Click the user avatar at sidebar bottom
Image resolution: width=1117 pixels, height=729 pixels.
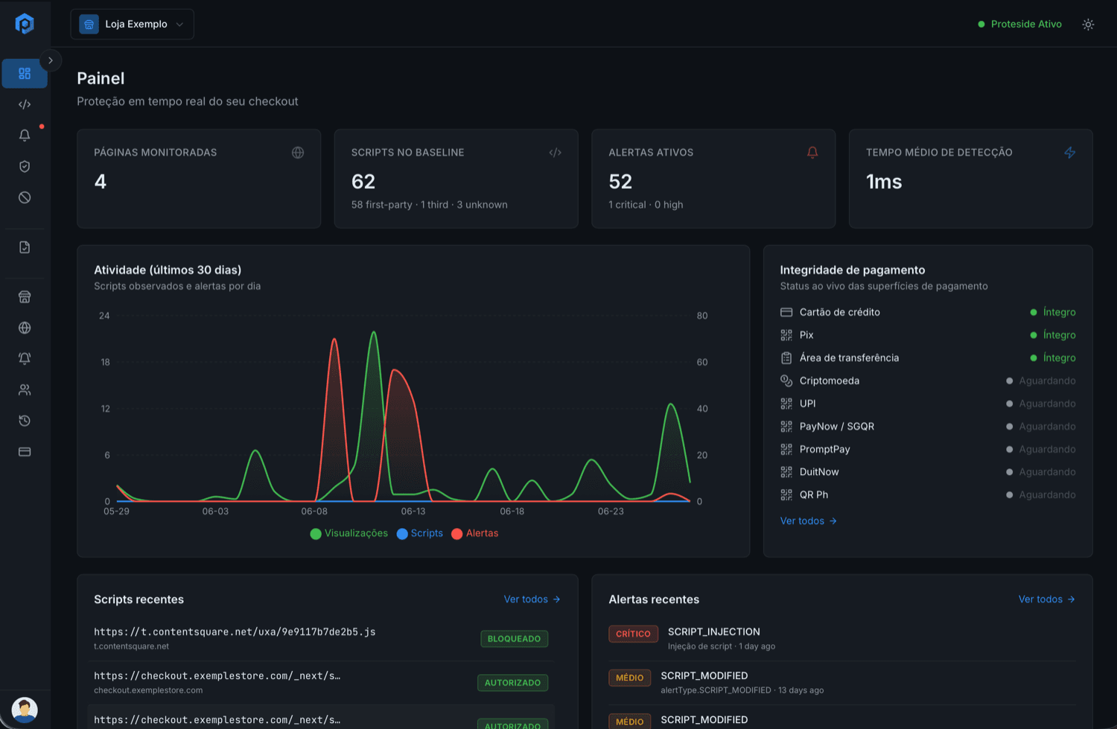click(x=25, y=710)
